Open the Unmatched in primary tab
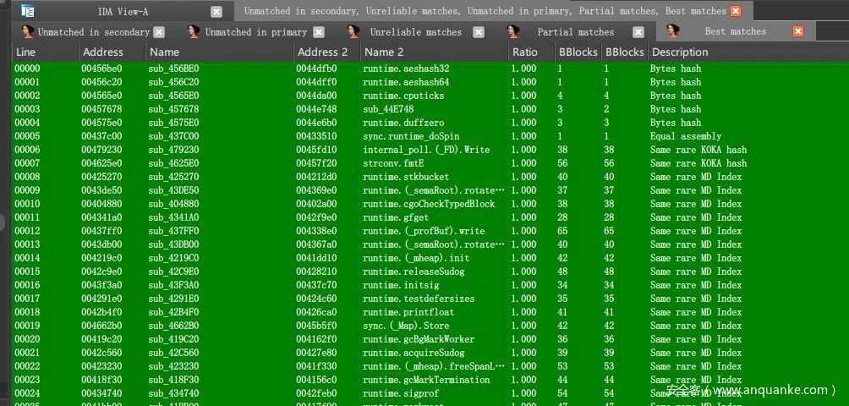Viewport: 849px width, 406px height. (x=256, y=32)
